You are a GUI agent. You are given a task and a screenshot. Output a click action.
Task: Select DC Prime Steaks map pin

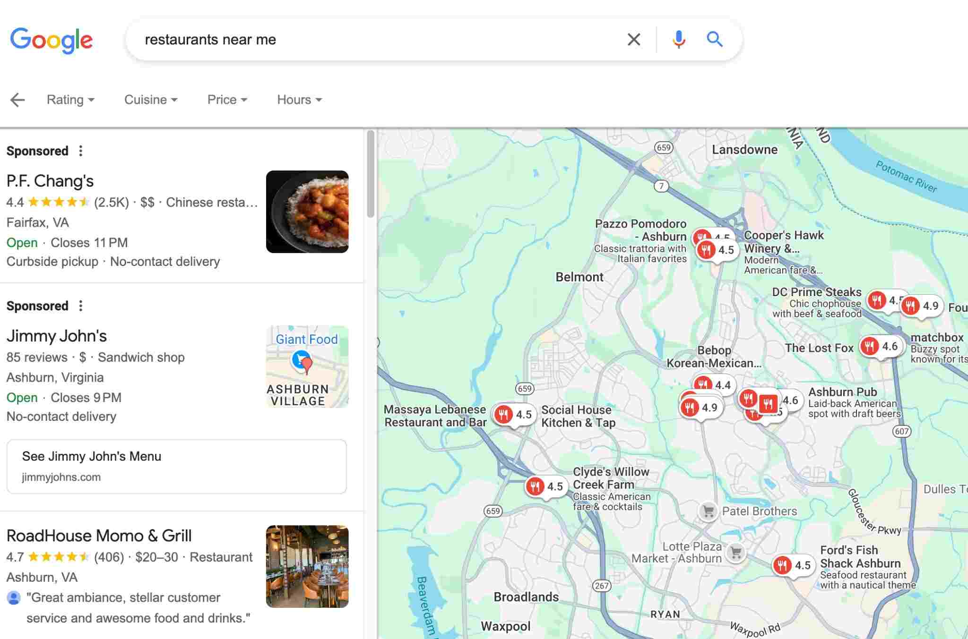click(x=883, y=300)
